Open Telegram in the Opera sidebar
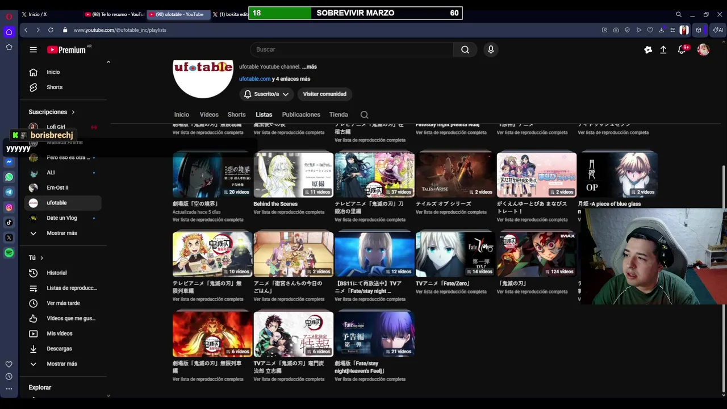This screenshot has width=727, height=409. pos(9,192)
